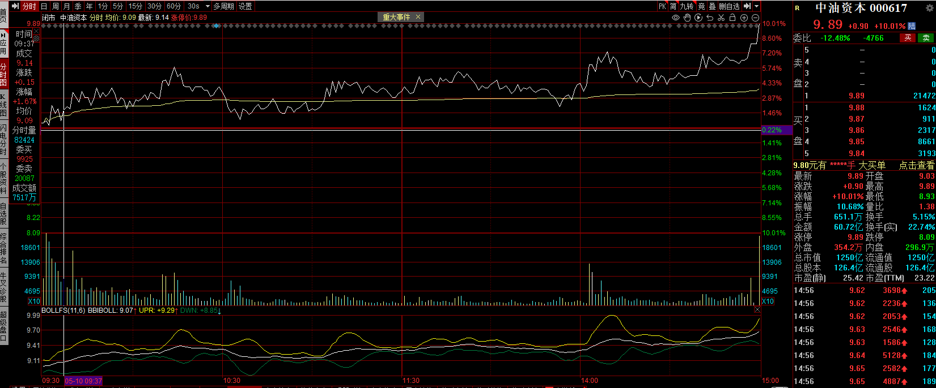Image resolution: width=936 pixels, height=388 pixels.
Task: Click the green 卖 sell button
Action: [926, 38]
